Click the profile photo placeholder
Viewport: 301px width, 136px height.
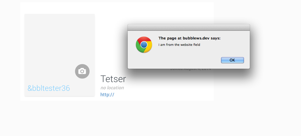point(60,55)
